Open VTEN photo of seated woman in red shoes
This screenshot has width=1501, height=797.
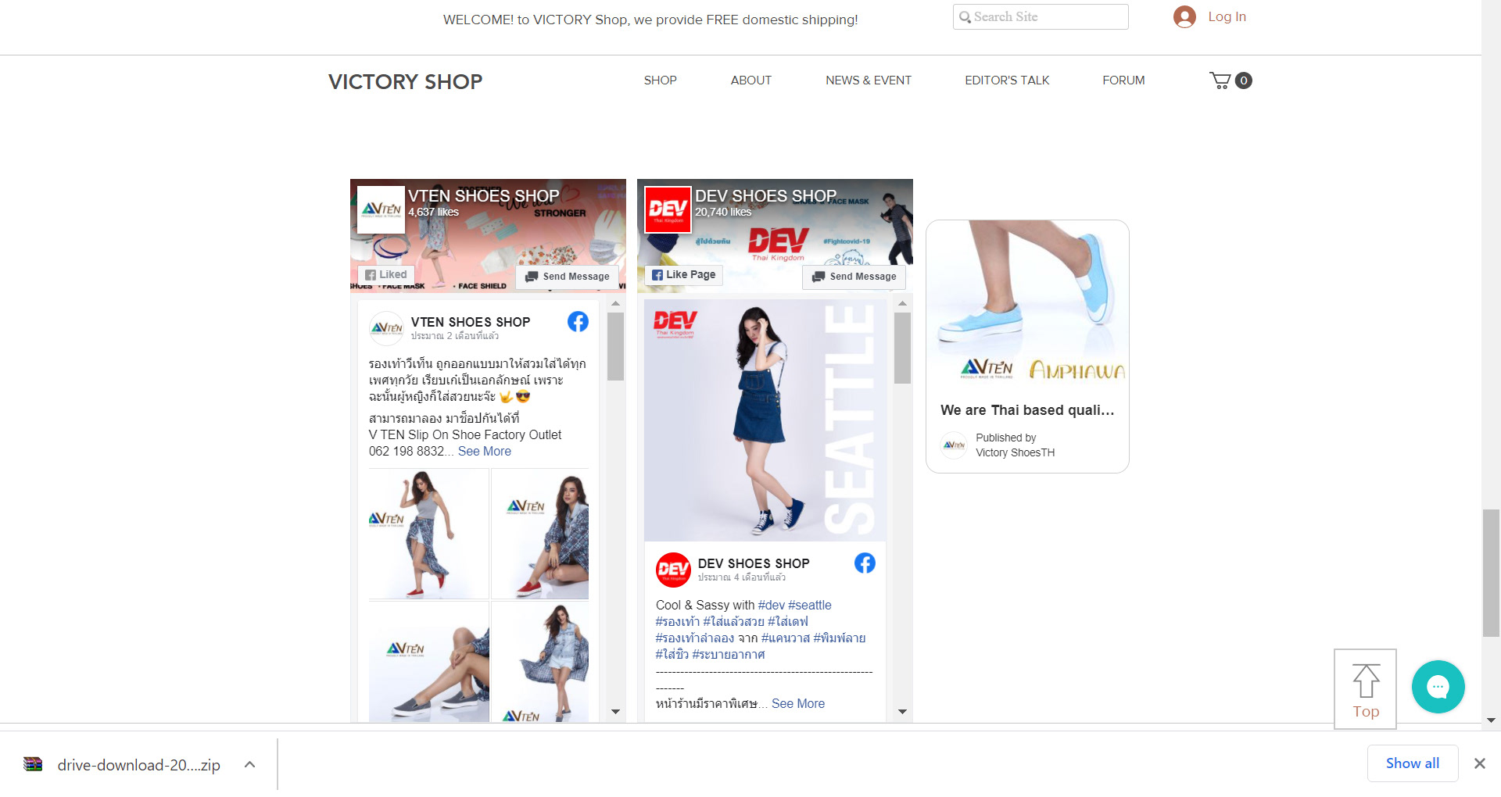click(540, 534)
